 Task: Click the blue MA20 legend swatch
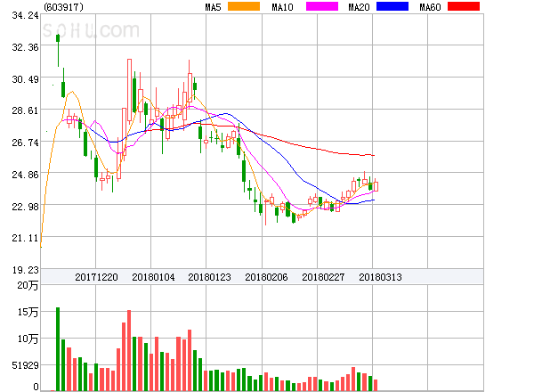pyautogui.click(x=392, y=6)
